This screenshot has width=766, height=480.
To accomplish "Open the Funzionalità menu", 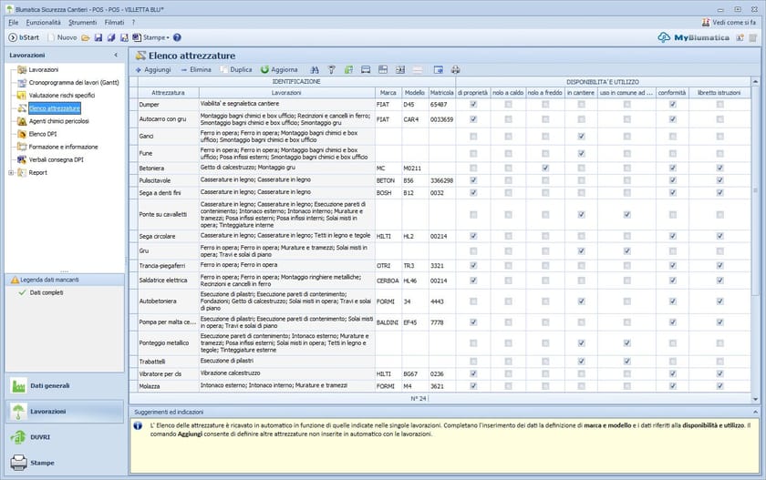I will [x=44, y=21].
